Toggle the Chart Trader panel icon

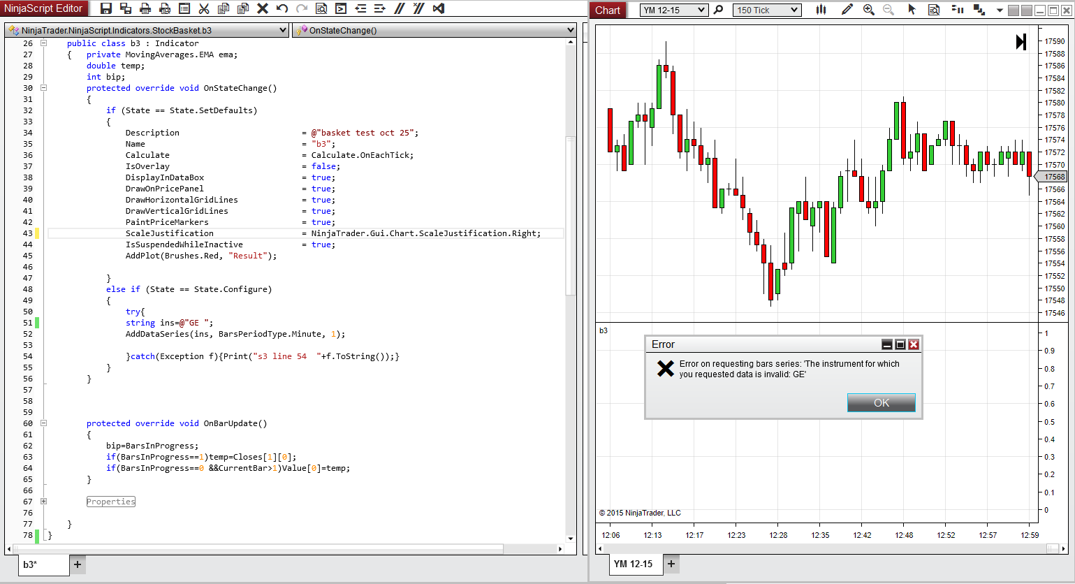coord(958,10)
